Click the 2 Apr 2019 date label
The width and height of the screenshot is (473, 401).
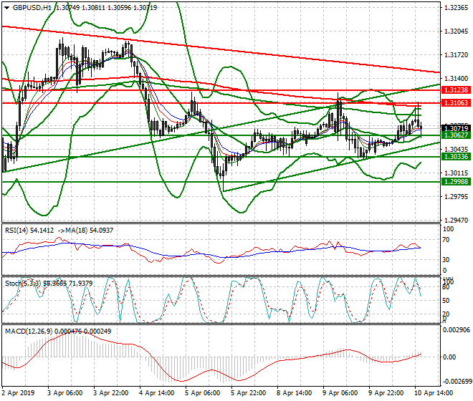19,393
